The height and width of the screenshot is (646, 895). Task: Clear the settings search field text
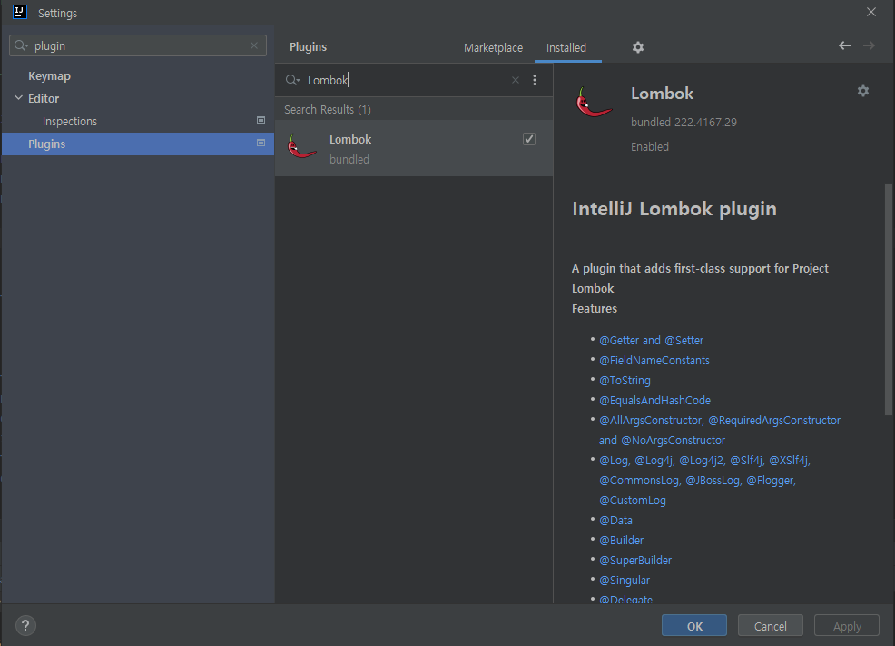(254, 45)
